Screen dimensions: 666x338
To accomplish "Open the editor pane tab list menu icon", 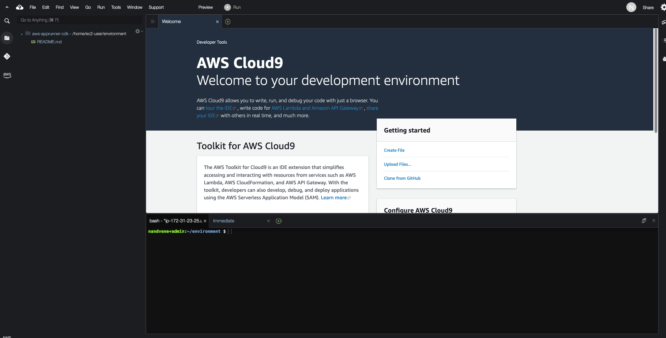I will pyautogui.click(x=153, y=21).
